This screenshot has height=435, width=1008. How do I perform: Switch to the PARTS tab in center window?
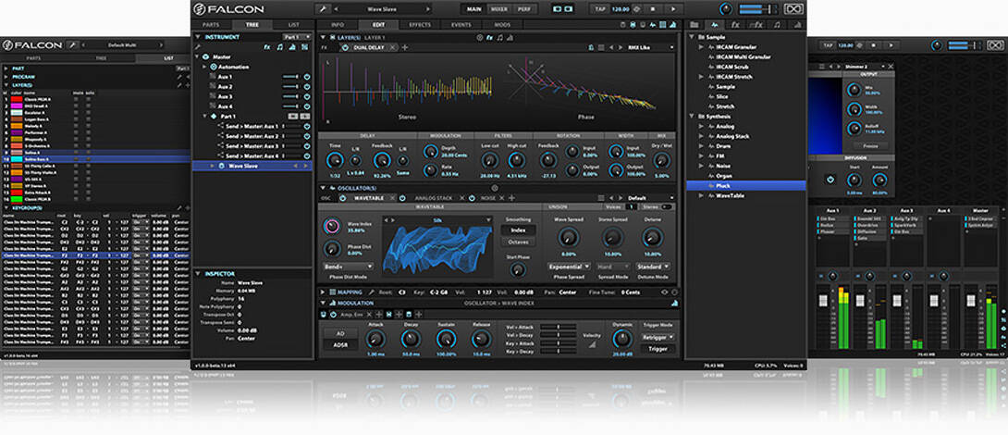[211, 24]
